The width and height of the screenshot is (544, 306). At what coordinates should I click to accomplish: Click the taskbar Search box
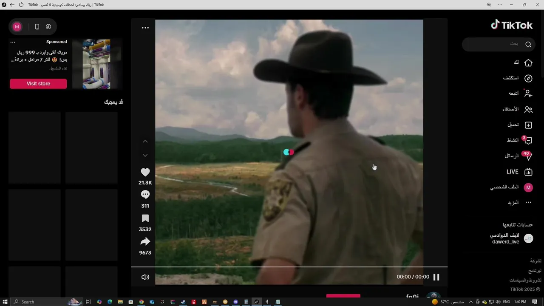[46, 302]
